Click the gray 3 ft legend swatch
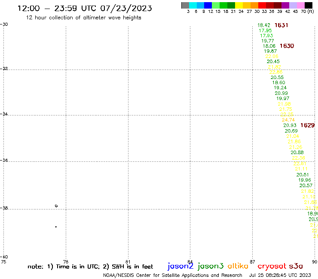318x279 pixels. [x=185, y=5]
